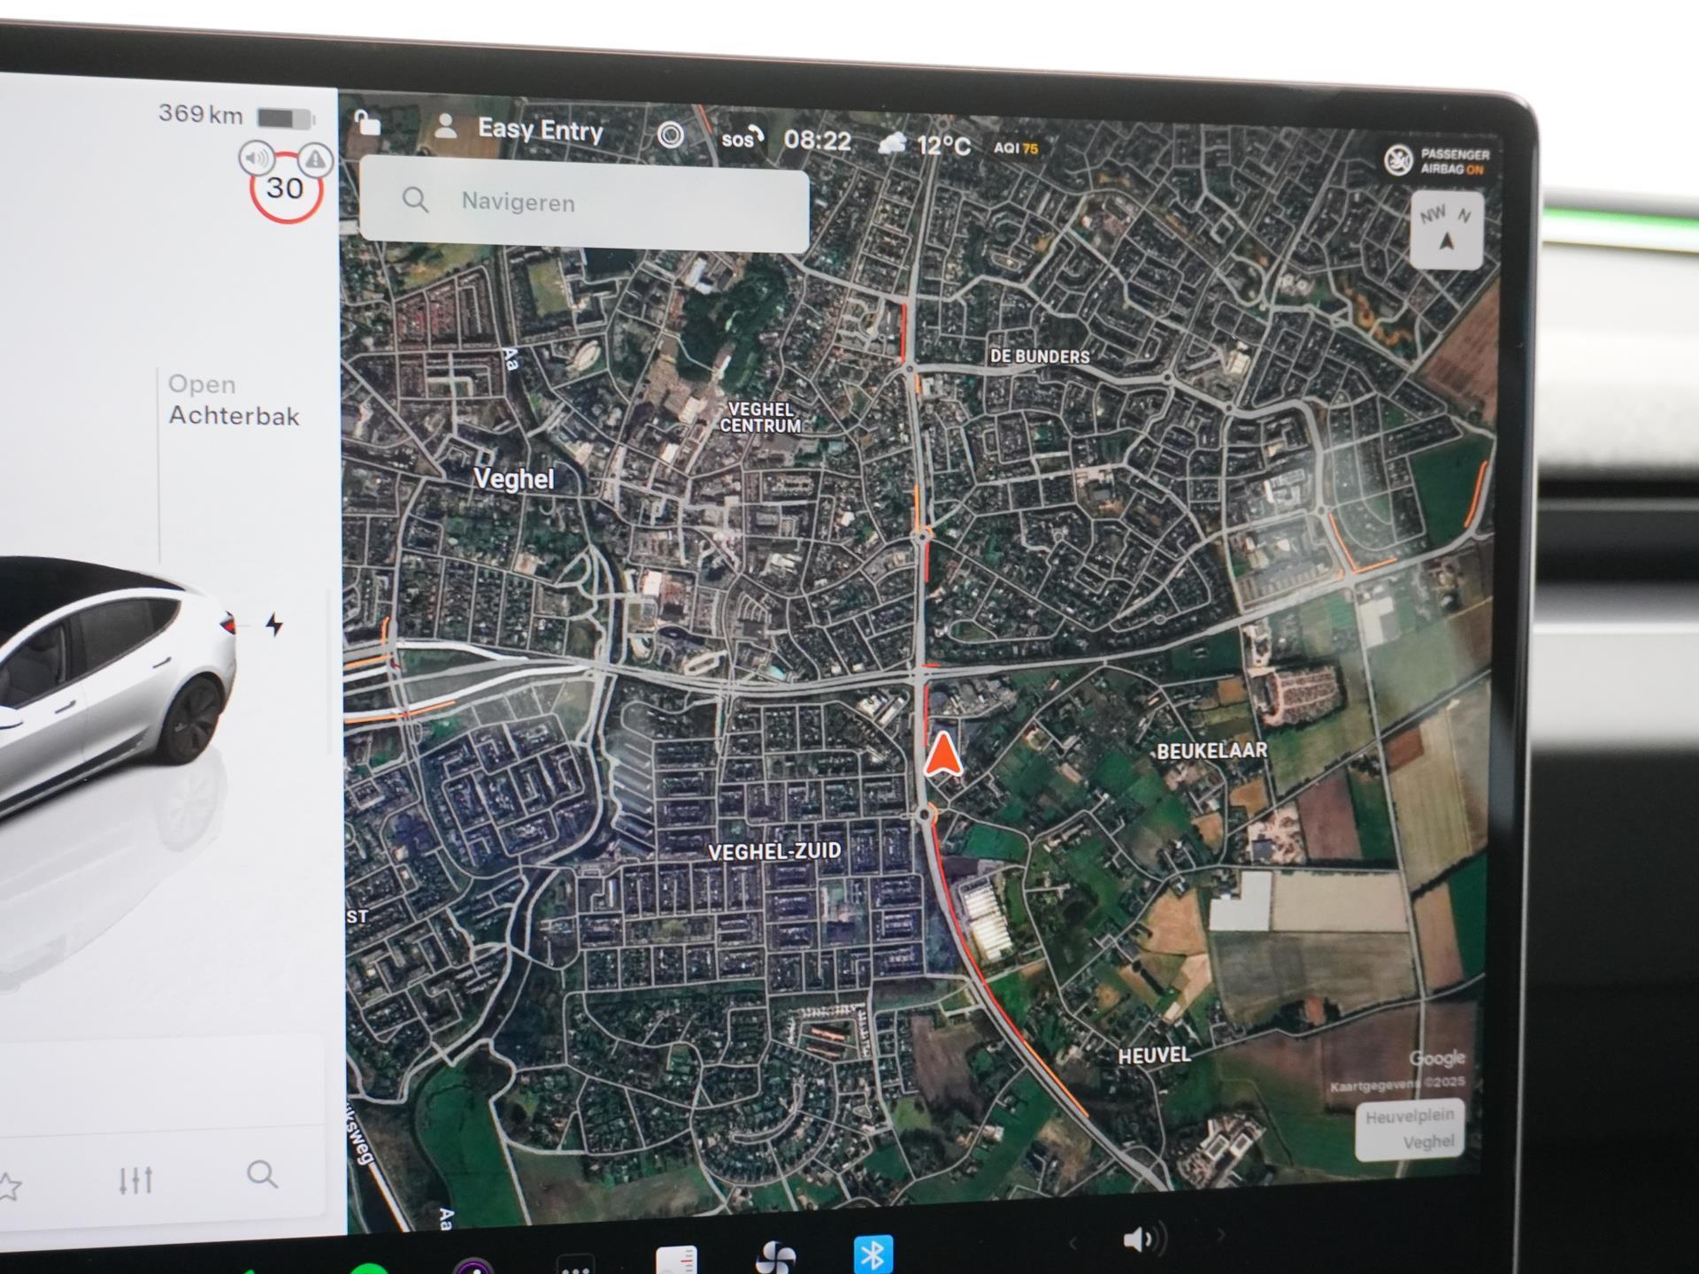Tap the HEUVEL map label
This screenshot has height=1274, width=1699.
click(1154, 1055)
